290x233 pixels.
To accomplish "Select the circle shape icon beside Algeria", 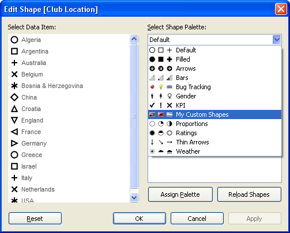I will tap(14, 40).
